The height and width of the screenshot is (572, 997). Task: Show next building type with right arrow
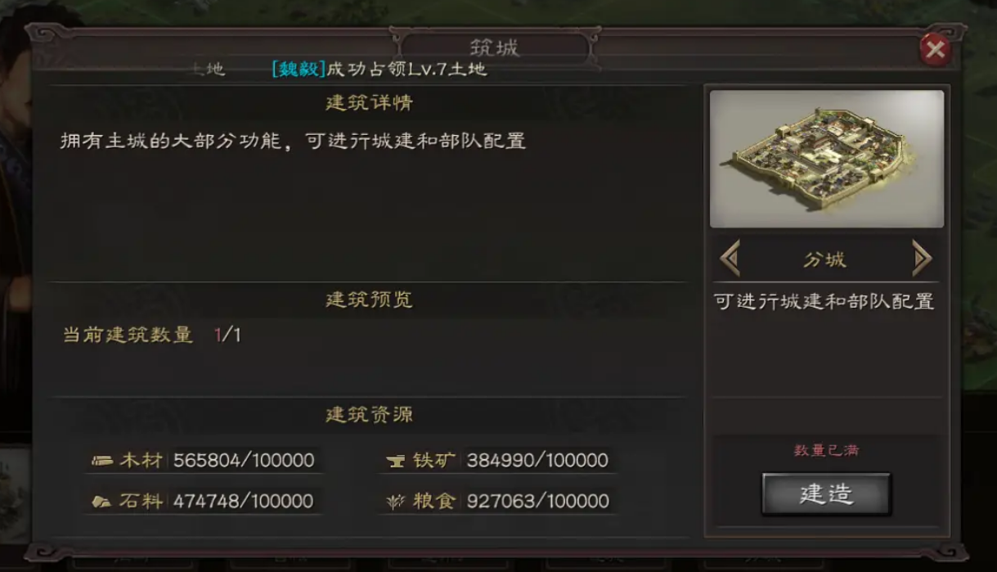[922, 259]
